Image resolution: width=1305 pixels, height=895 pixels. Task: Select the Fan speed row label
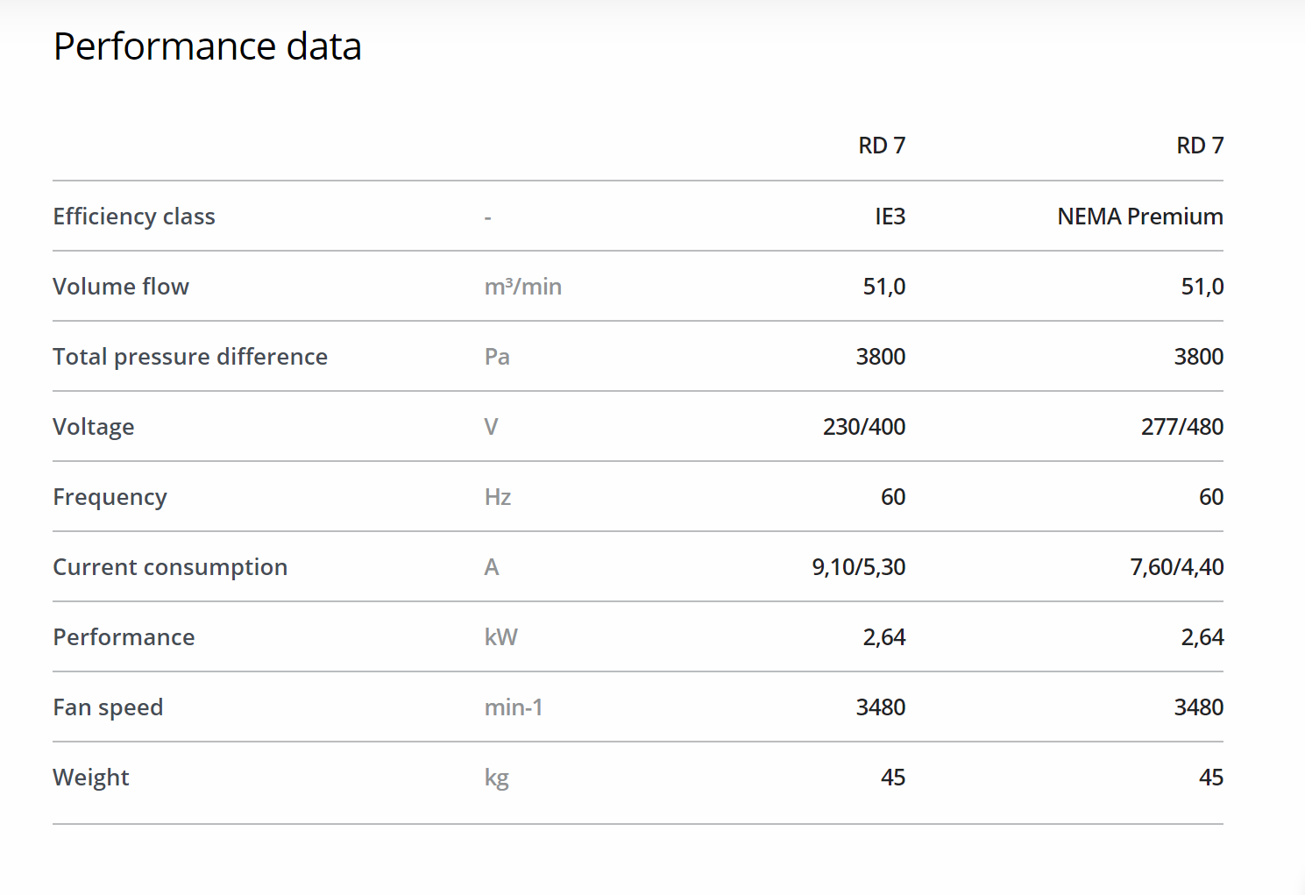(108, 707)
